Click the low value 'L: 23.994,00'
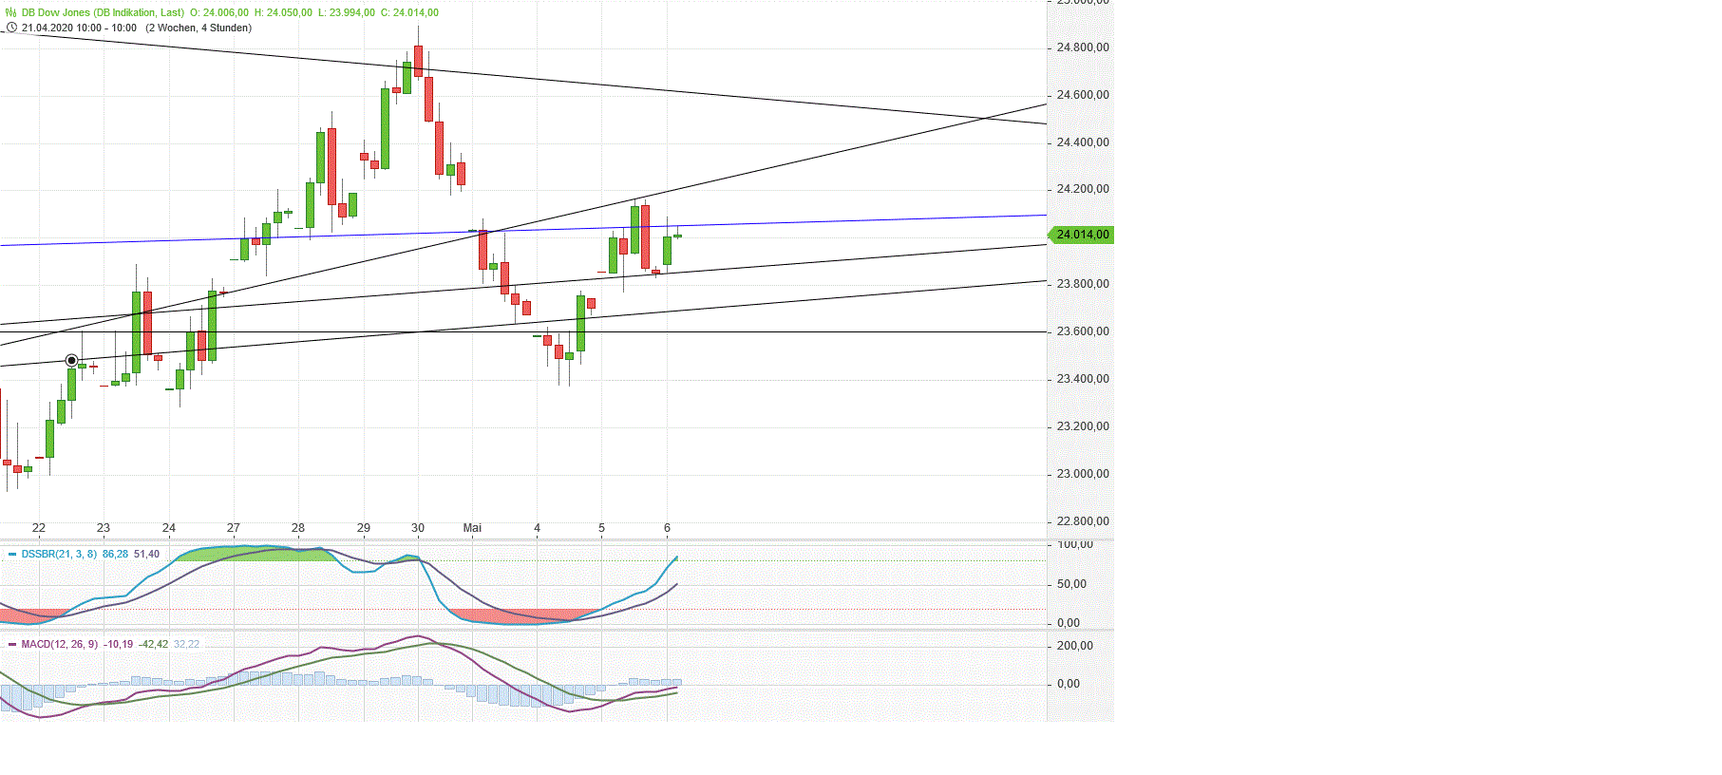 pyautogui.click(x=346, y=12)
